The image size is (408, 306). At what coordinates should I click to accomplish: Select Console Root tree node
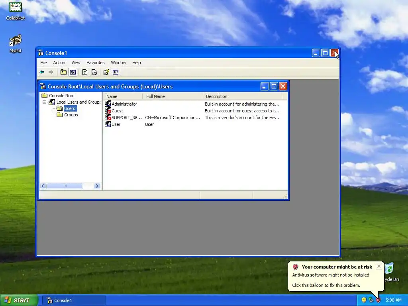(x=62, y=96)
